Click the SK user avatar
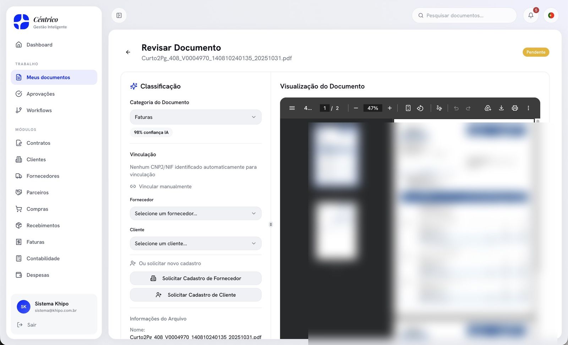Screen dimensions: 568x345 (x=24, y=307)
